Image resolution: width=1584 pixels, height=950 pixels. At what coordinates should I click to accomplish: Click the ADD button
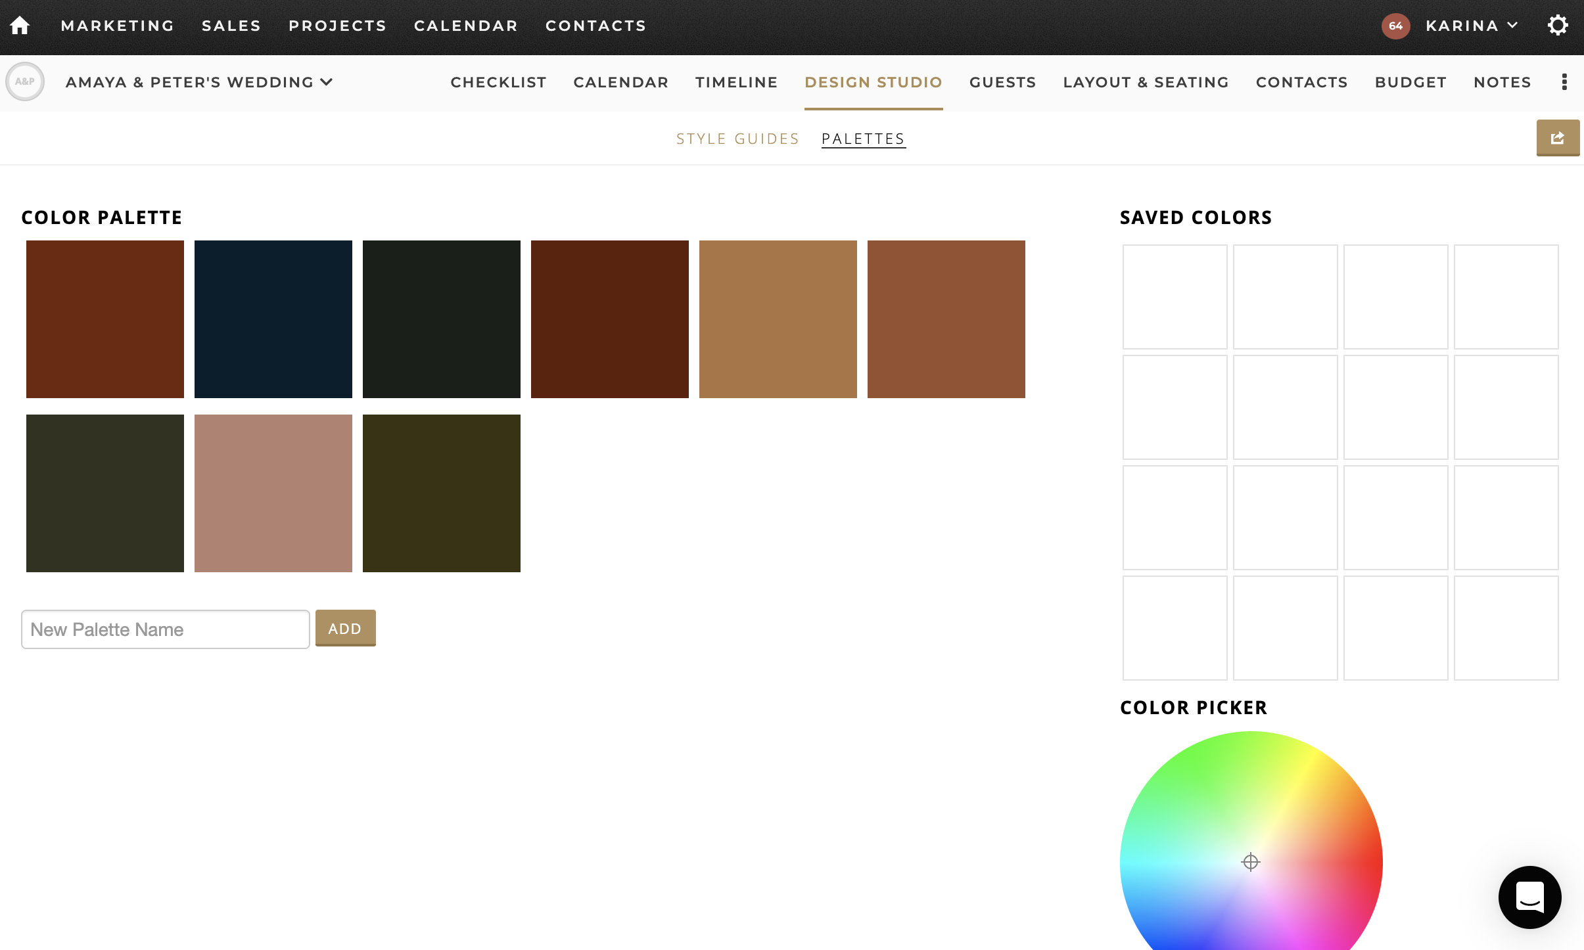coord(345,628)
